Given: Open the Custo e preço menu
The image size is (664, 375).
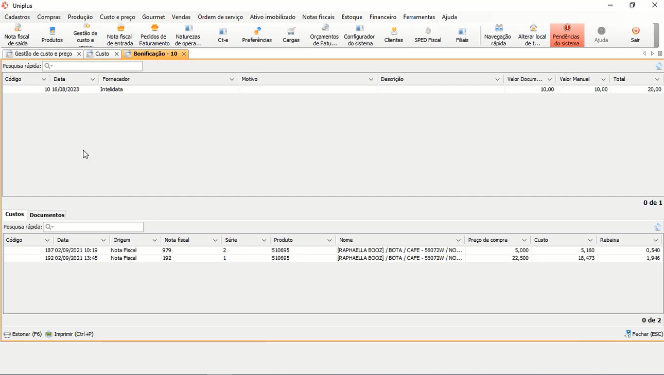Looking at the screenshot, I should pyautogui.click(x=117, y=17).
